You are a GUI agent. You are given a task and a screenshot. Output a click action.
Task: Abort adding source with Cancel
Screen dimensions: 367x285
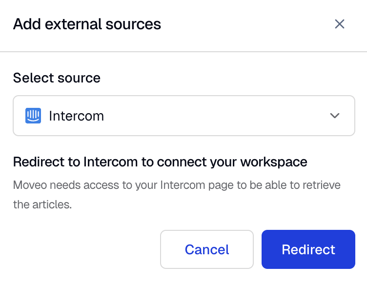tap(207, 249)
